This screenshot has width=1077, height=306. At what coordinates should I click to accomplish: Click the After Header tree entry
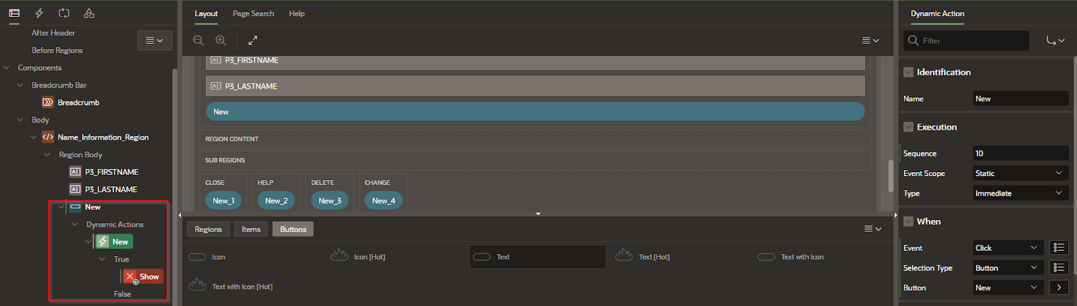click(53, 33)
